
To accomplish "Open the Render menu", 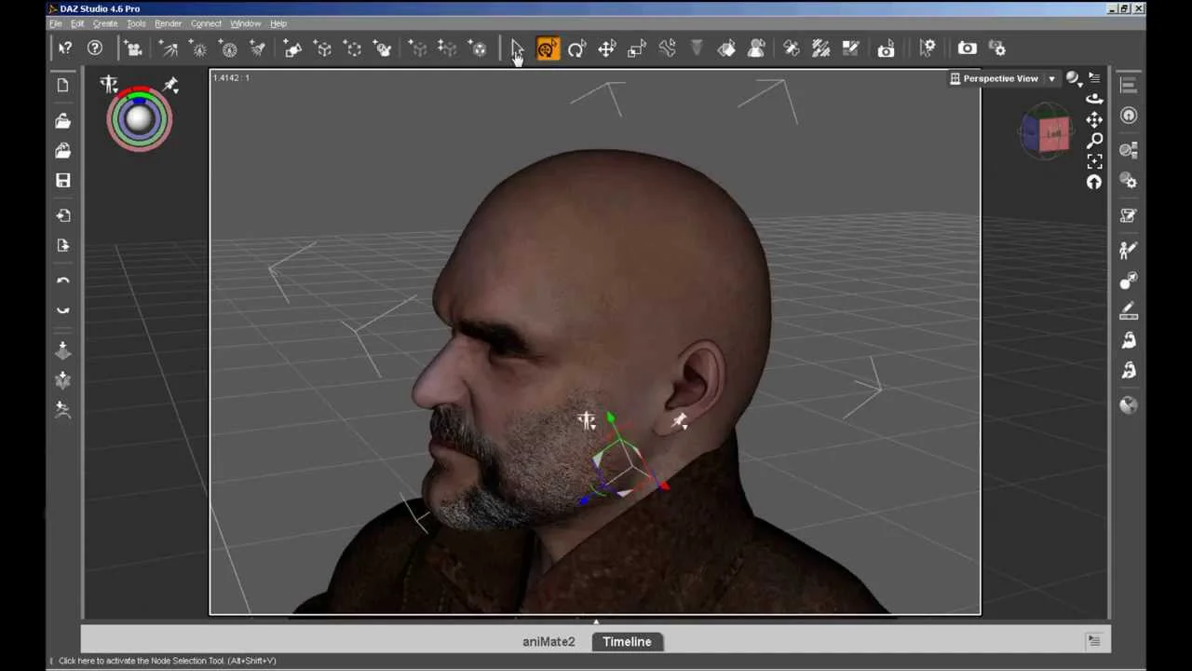I will 168,23.
